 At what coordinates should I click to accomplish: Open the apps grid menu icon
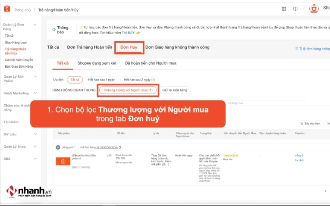284,9
